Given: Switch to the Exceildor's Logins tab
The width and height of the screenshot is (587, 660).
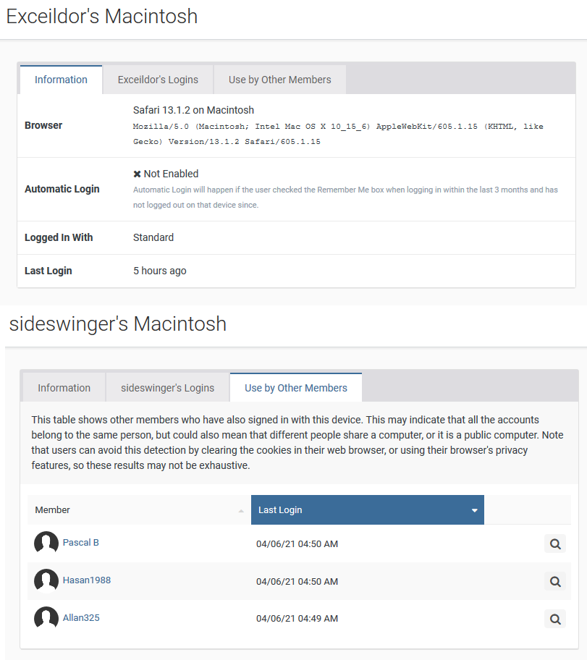Looking at the screenshot, I should [158, 80].
